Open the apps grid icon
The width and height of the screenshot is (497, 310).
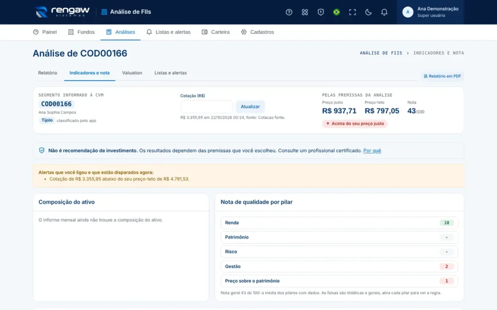[305, 12]
